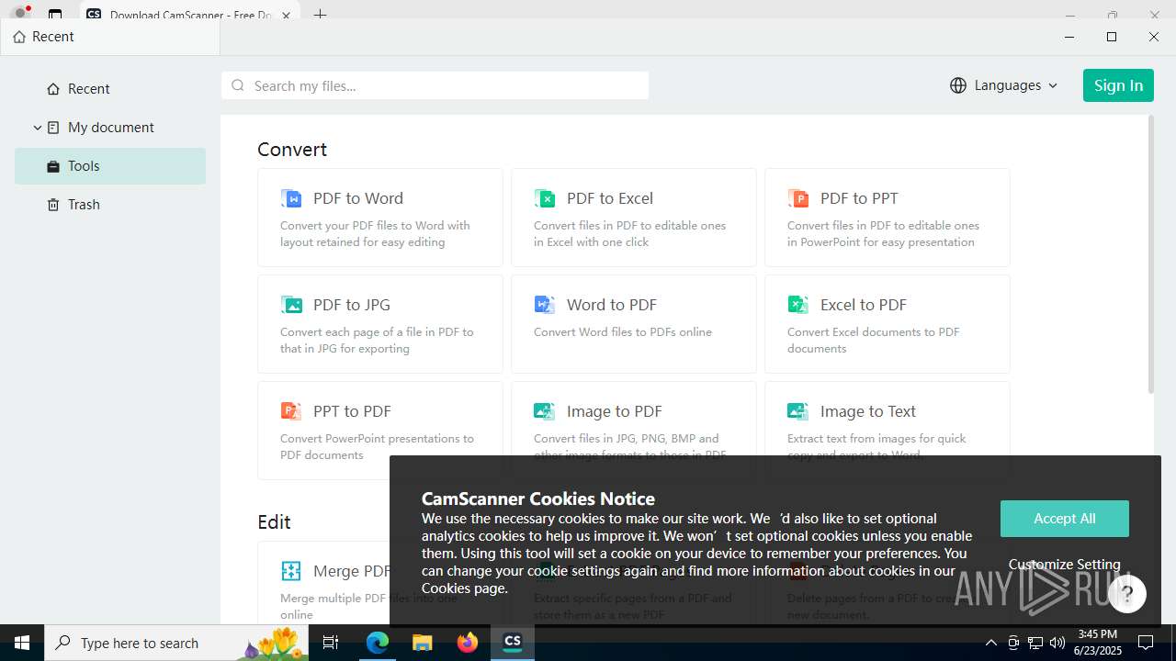The height and width of the screenshot is (661, 1176).
Task: Click the taskbar clock showing 3:45 PM
Action: [1098, 643]
